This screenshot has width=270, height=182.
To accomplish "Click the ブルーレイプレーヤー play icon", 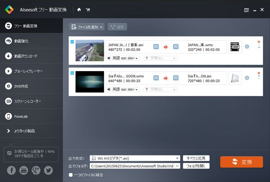I will pos(9,71).
